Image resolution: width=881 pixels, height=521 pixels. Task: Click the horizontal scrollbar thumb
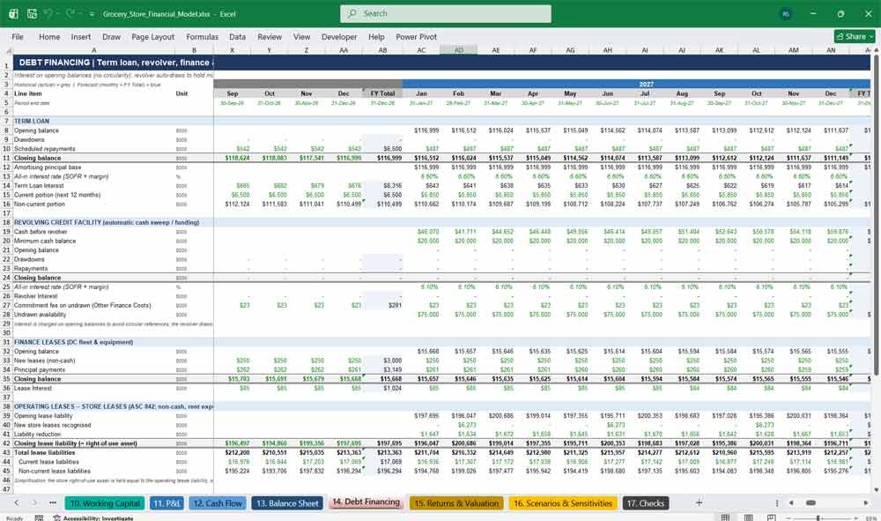coord(811,503)
